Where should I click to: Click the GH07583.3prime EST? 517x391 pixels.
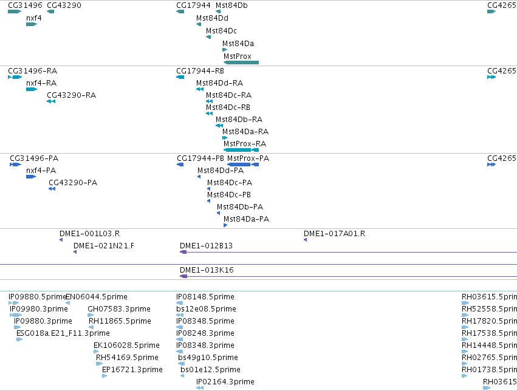coord(90,315)
